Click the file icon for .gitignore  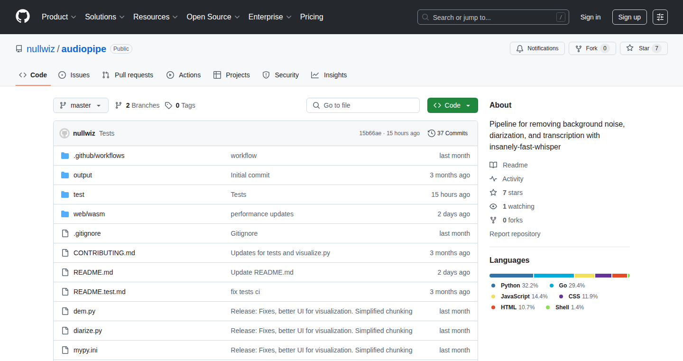[65, 233]
